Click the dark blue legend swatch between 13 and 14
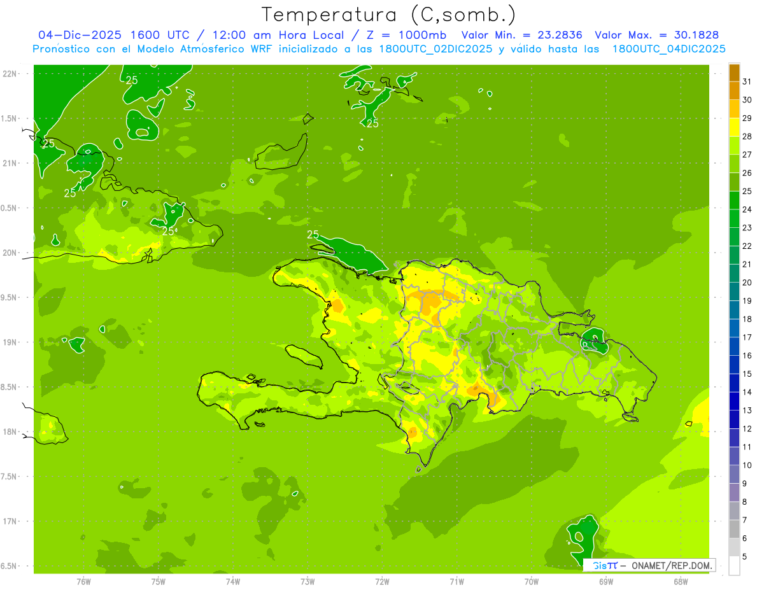 pyautogui.click(x=734, y=401)
